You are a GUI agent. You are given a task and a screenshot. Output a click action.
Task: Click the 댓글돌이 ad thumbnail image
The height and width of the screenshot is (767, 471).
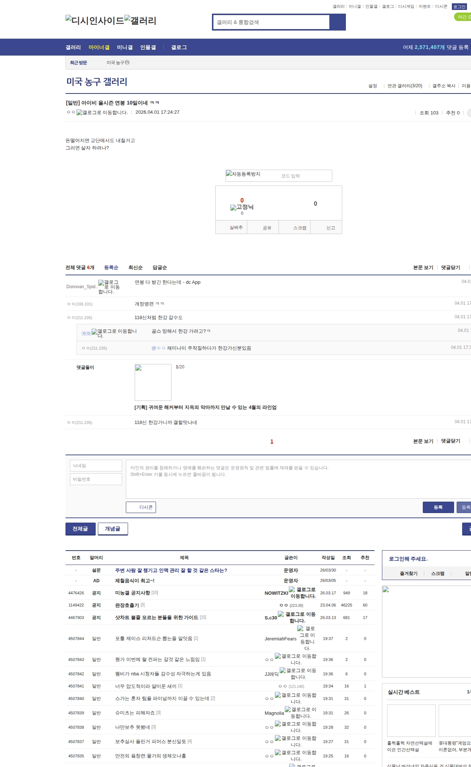tap(153, 382)
